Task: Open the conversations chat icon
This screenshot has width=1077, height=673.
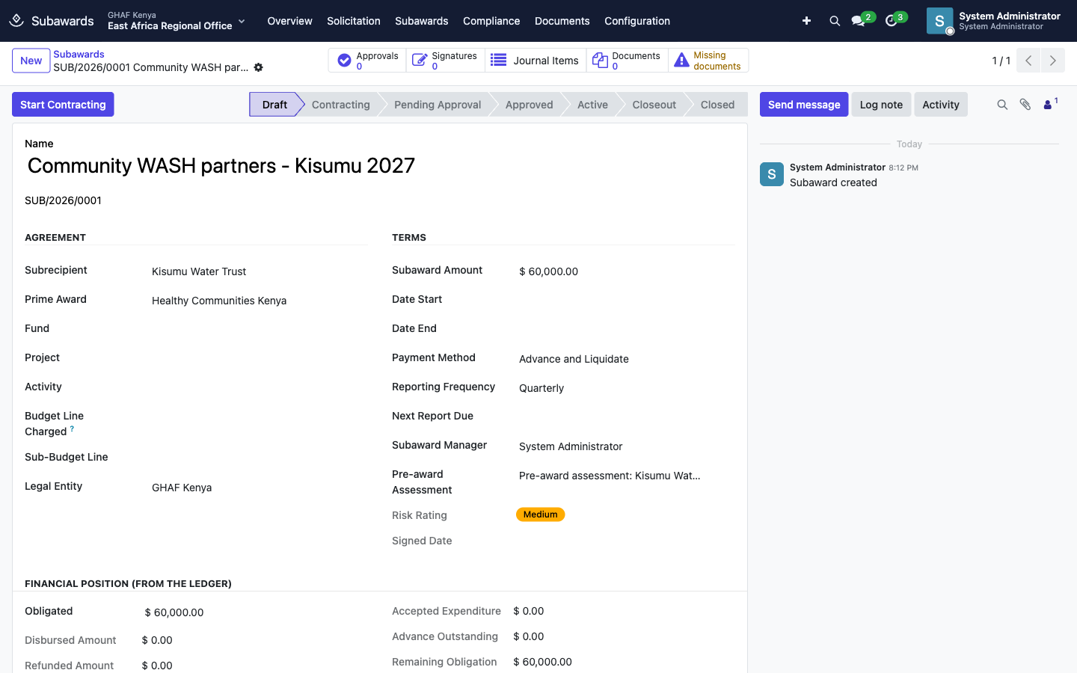Action: pyautogui.click(x=858, y=21)
